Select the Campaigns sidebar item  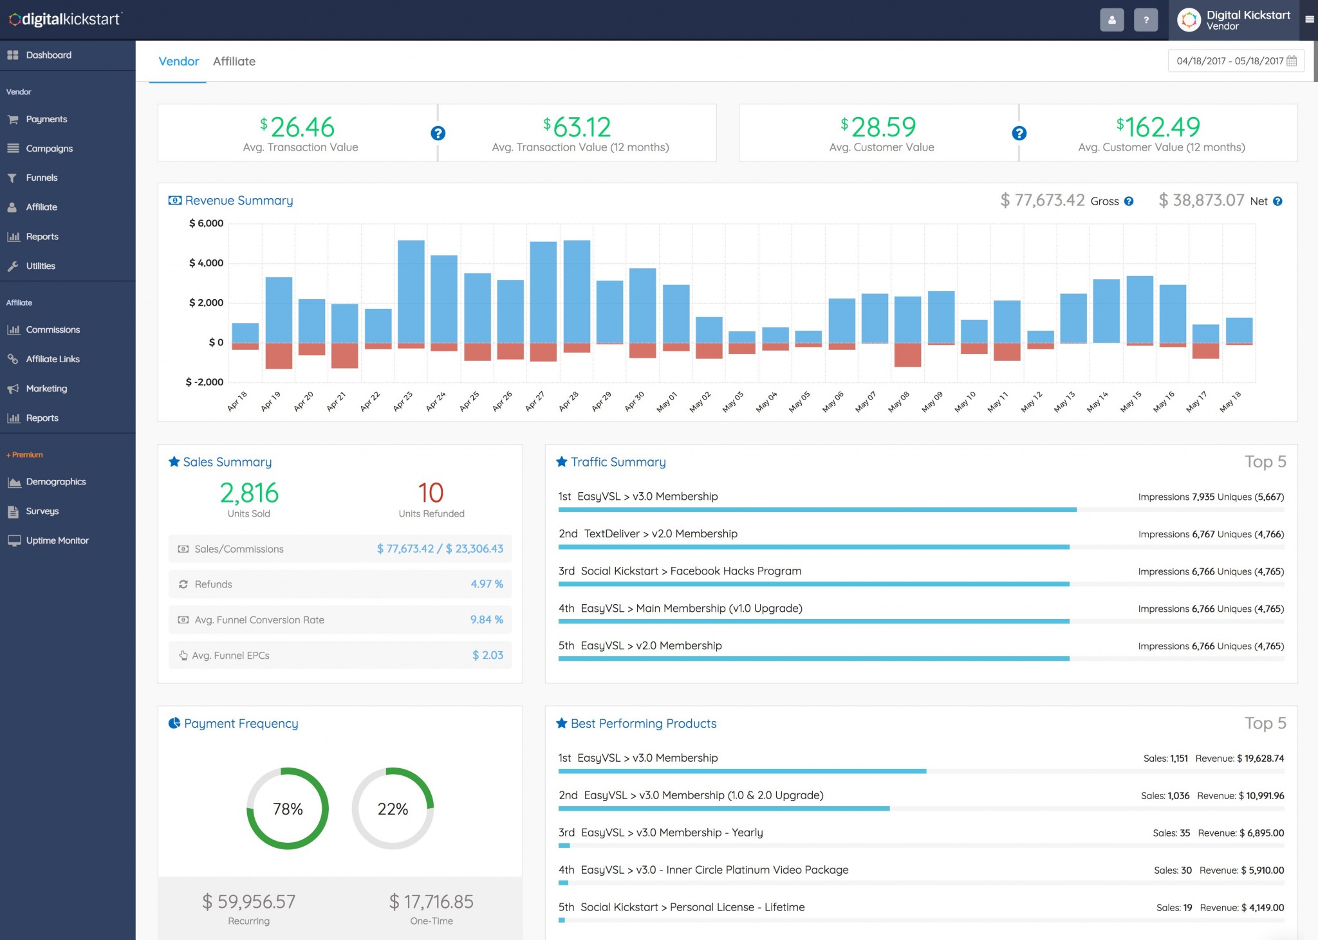(49, 148)
